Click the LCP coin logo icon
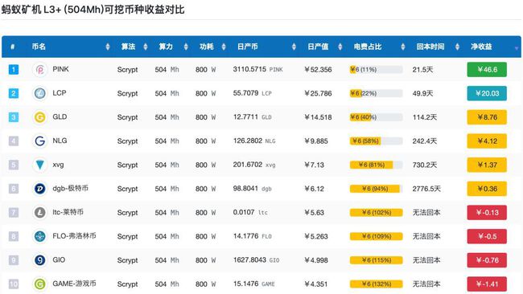The width and height of the screenshot is (523, 294). (40, 93)
